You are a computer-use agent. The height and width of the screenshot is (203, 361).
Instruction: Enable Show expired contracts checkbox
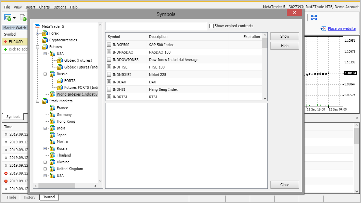click(211, 26)
